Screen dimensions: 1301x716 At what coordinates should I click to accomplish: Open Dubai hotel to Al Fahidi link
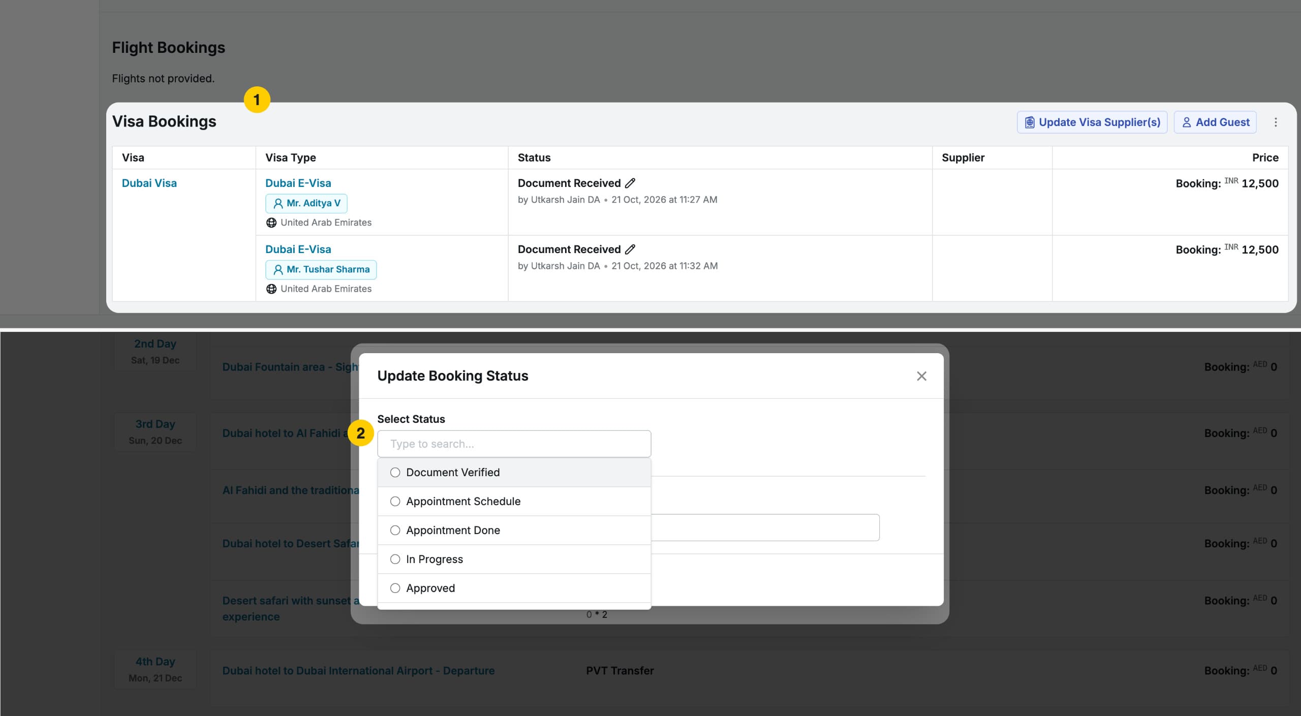[285, 433]
